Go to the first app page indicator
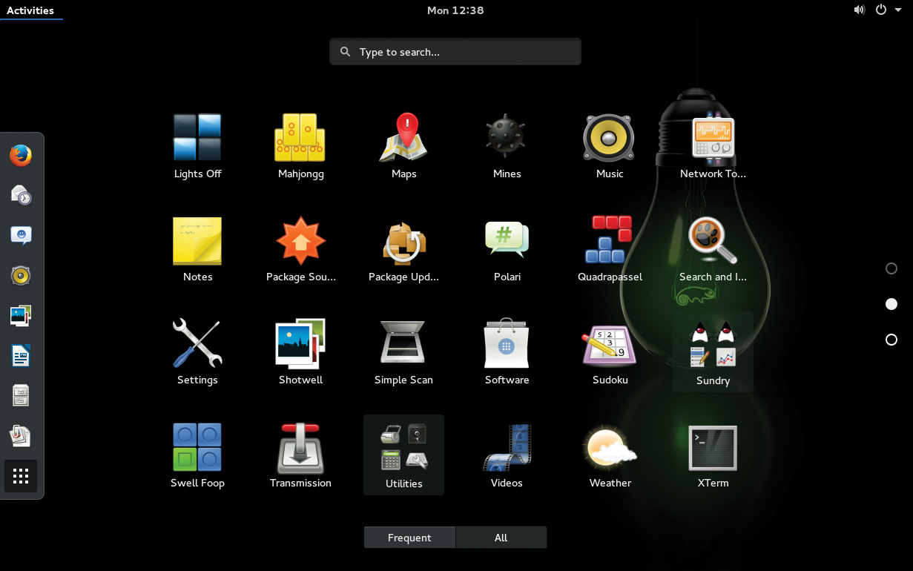Viewport: 913px width, 571px height. [x=891, y=268]
